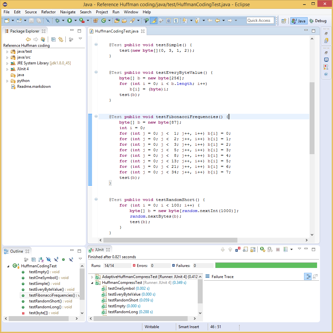Expand the java/test source folder

click(7, 52)
